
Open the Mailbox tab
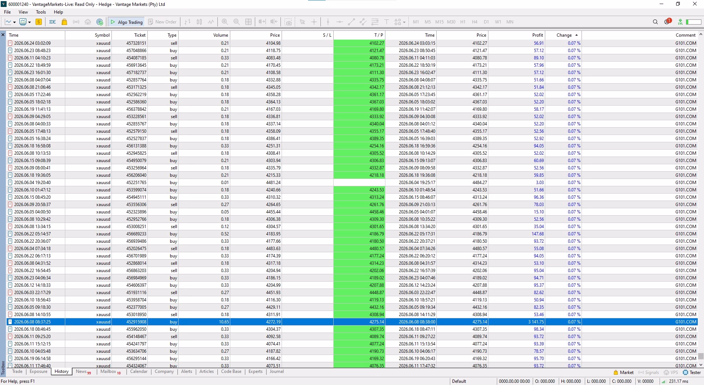tap(110, 371)
